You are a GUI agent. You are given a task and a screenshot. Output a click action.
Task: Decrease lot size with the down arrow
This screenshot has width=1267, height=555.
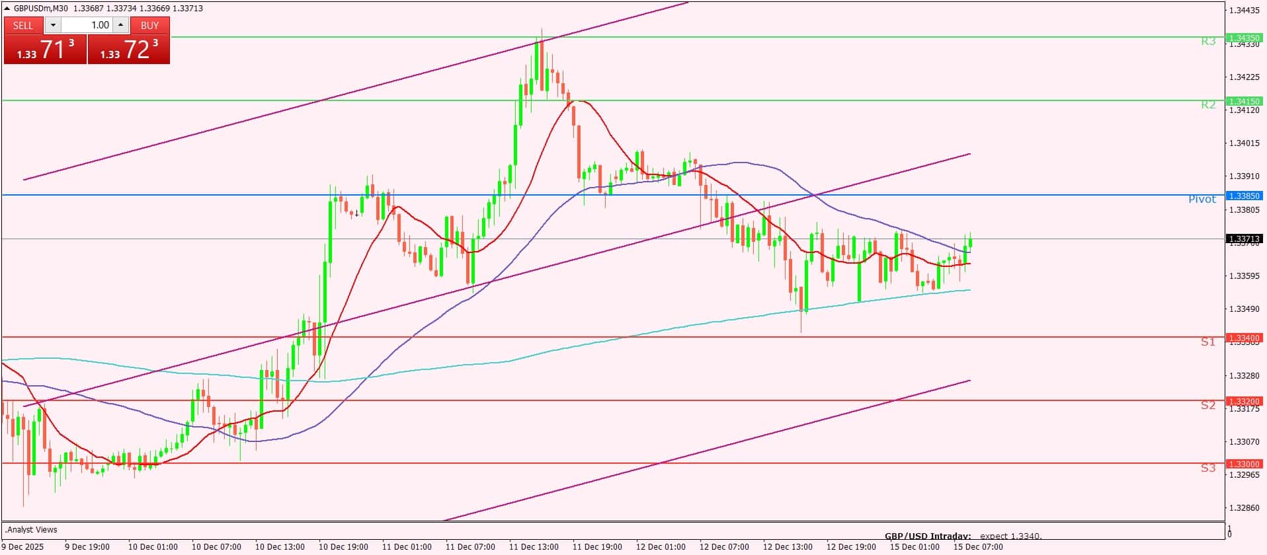point(53,25)
